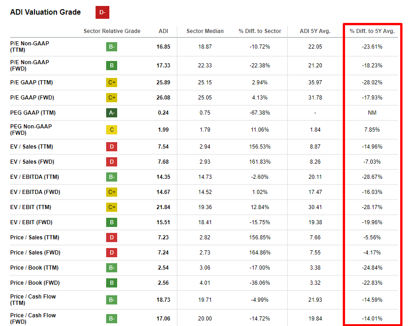Click the B- grade badge for EV / EBITDA (TTM)
The width and height of the screenshot is (408, 326).
click(112, 177)
